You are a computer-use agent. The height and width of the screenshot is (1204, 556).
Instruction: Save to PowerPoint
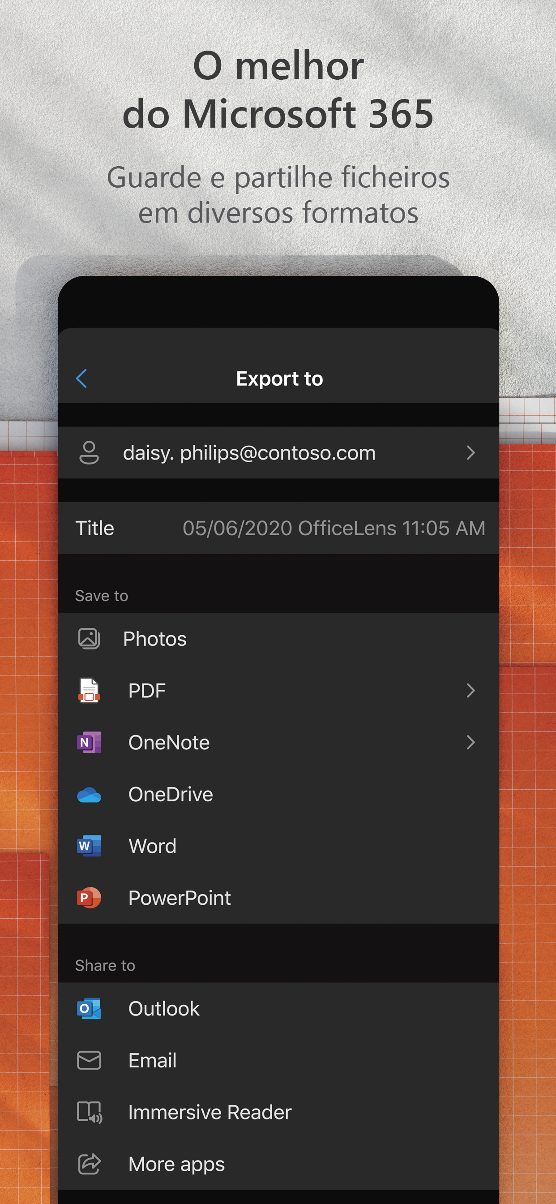[x=278, y=897]
